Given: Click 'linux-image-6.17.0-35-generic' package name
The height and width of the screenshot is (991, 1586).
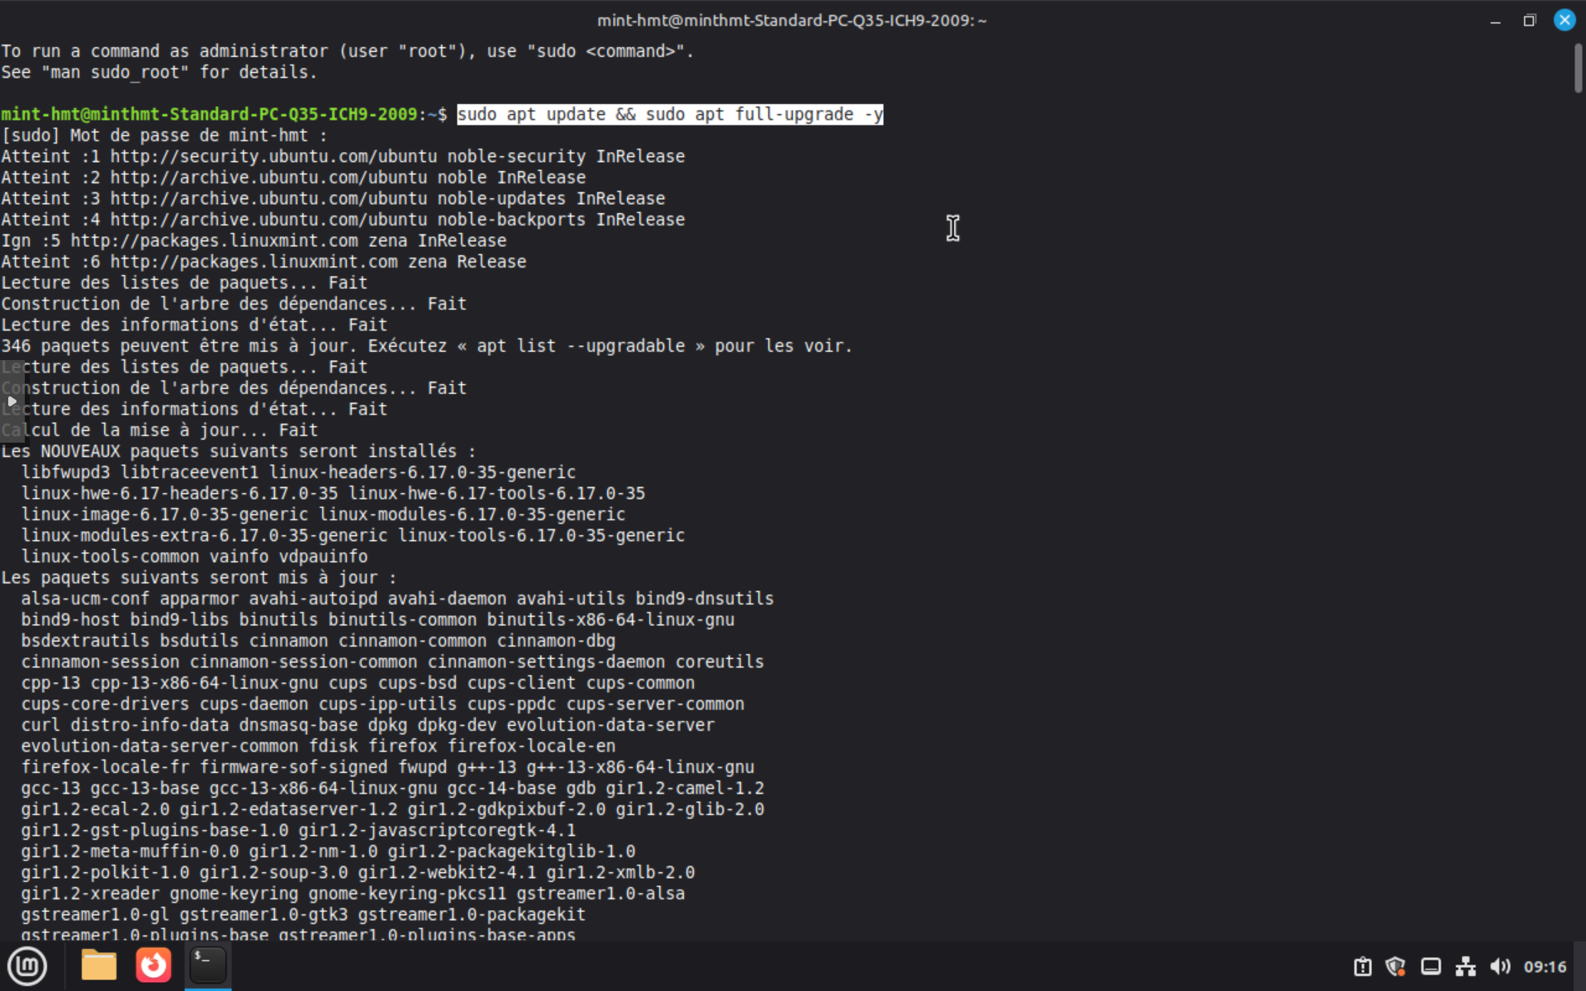Looking at the screenshot, I should [164, 514].
